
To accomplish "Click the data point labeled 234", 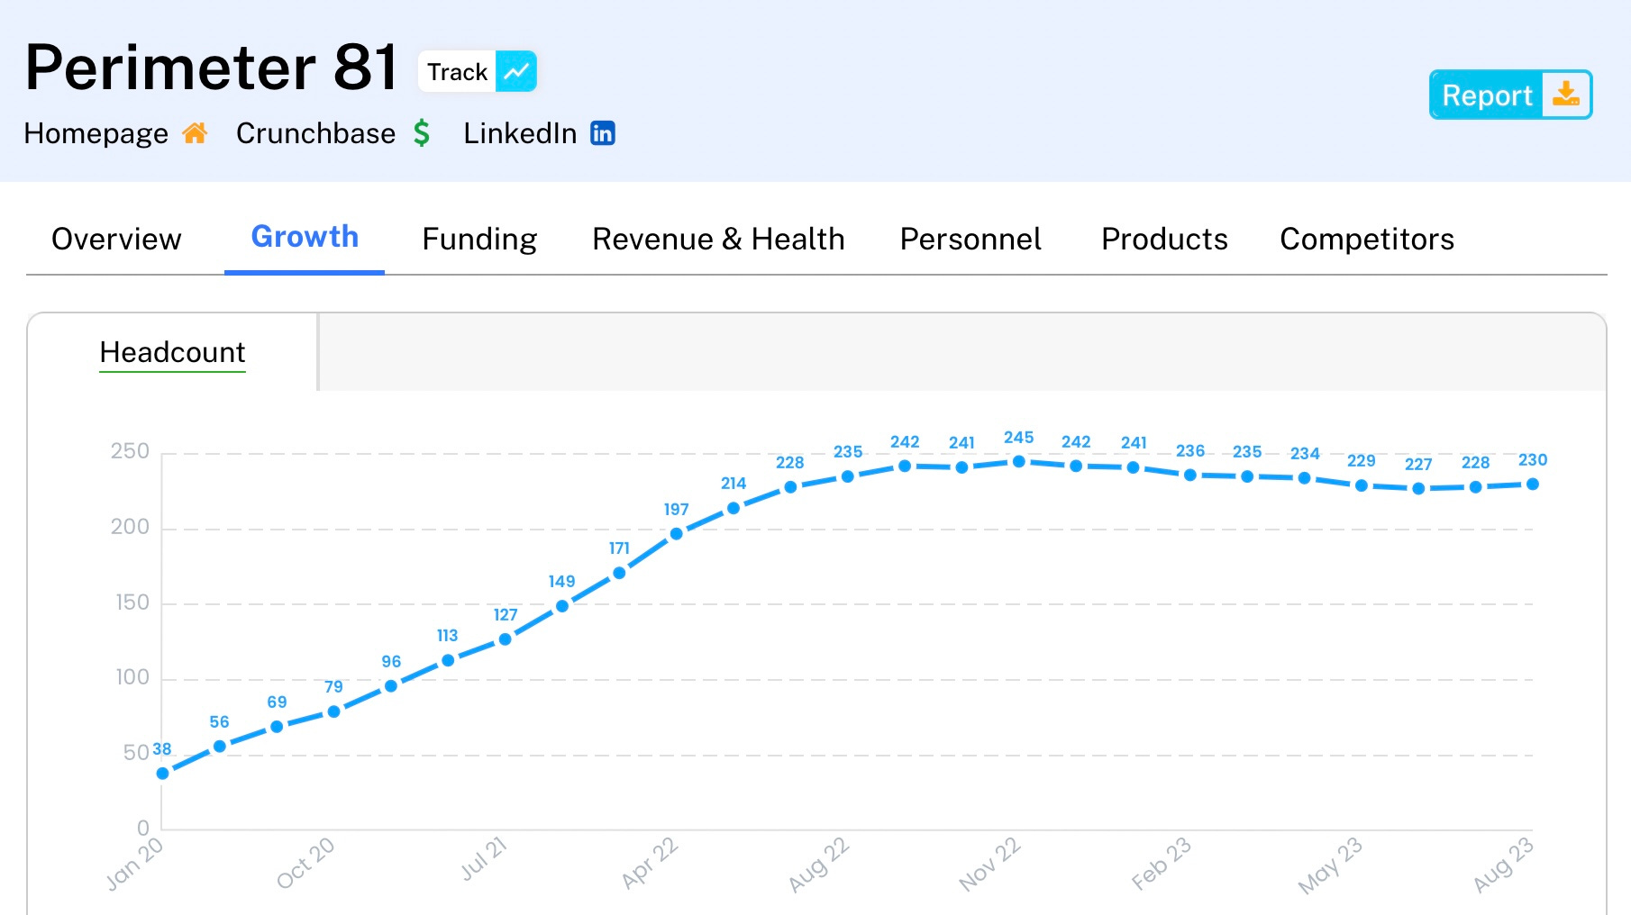I will point(1305,478).
